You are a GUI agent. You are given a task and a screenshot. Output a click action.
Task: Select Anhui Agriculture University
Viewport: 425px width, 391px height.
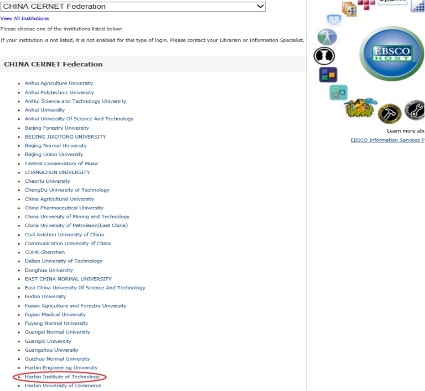tap(59, 83)
